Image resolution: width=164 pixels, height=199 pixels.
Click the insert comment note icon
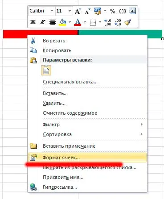(33, 146)
